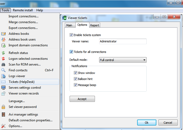The image size is (183, 130).
Task: Click the magnifier Find contacts icon
Action: 3,70
